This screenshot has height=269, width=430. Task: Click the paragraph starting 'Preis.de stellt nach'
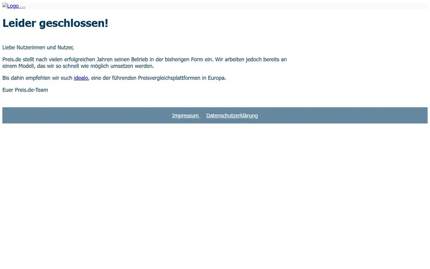tap(145, 63)
